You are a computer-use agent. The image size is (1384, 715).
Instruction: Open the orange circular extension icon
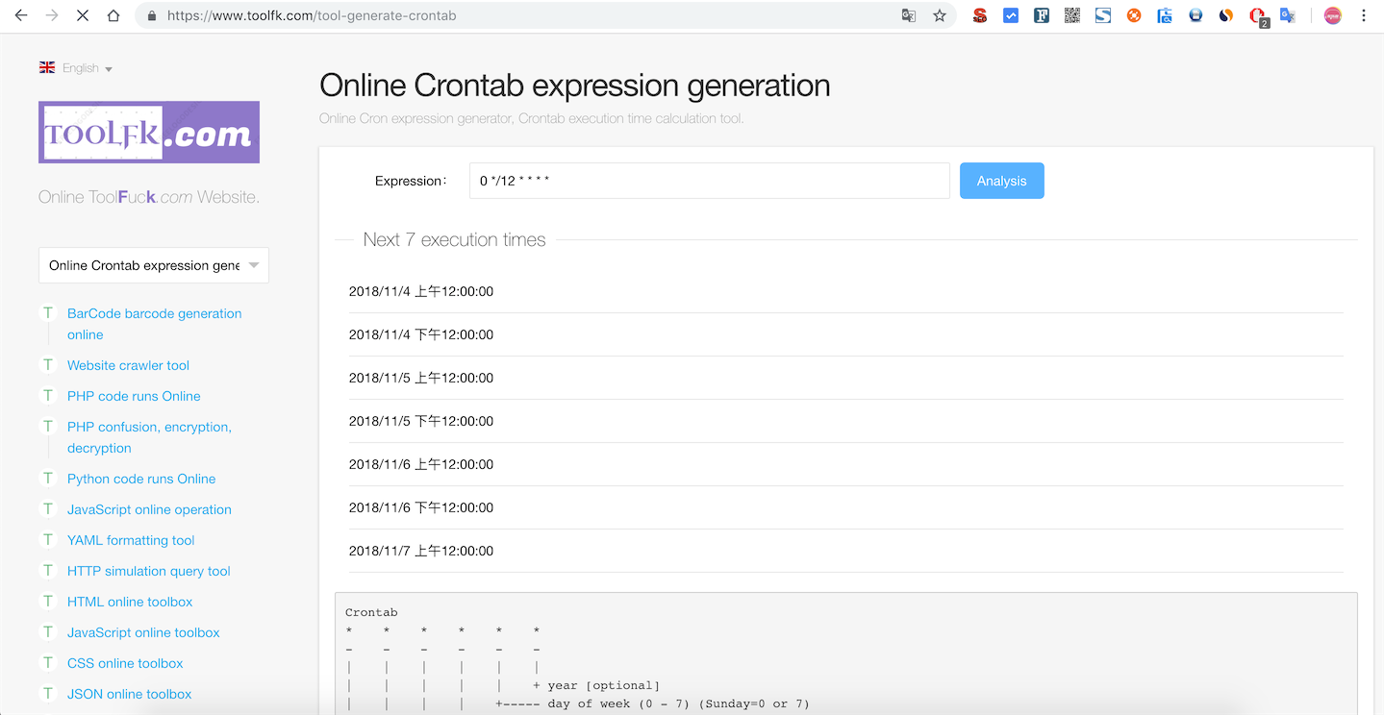pyautogui.click(x=1134, y=14)
